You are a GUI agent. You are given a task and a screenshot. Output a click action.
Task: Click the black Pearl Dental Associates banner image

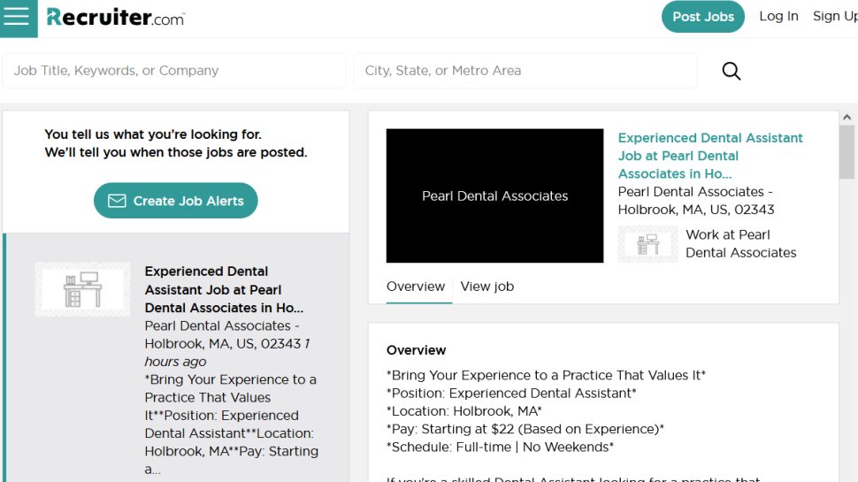point(494,195)
